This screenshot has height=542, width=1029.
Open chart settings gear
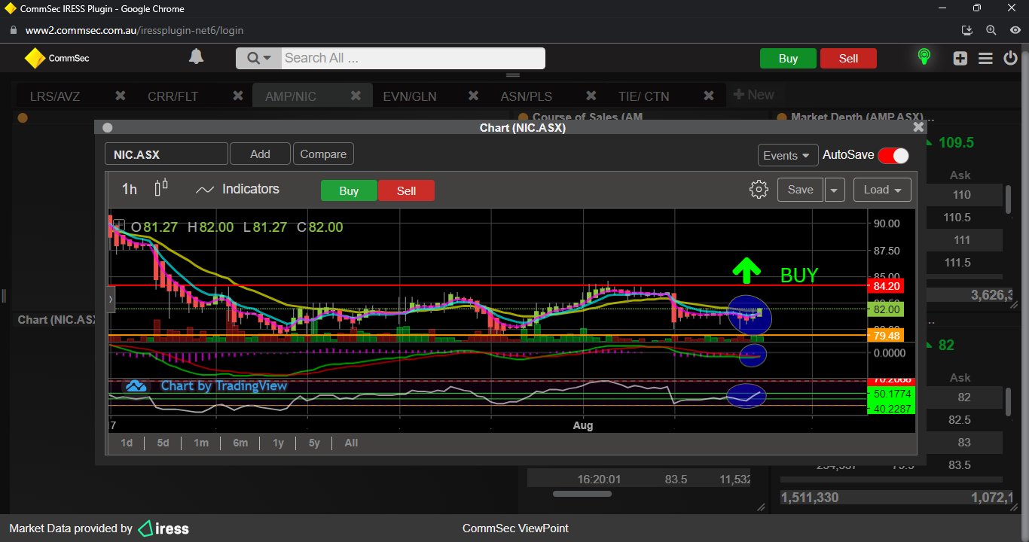(x=759, y=190)
